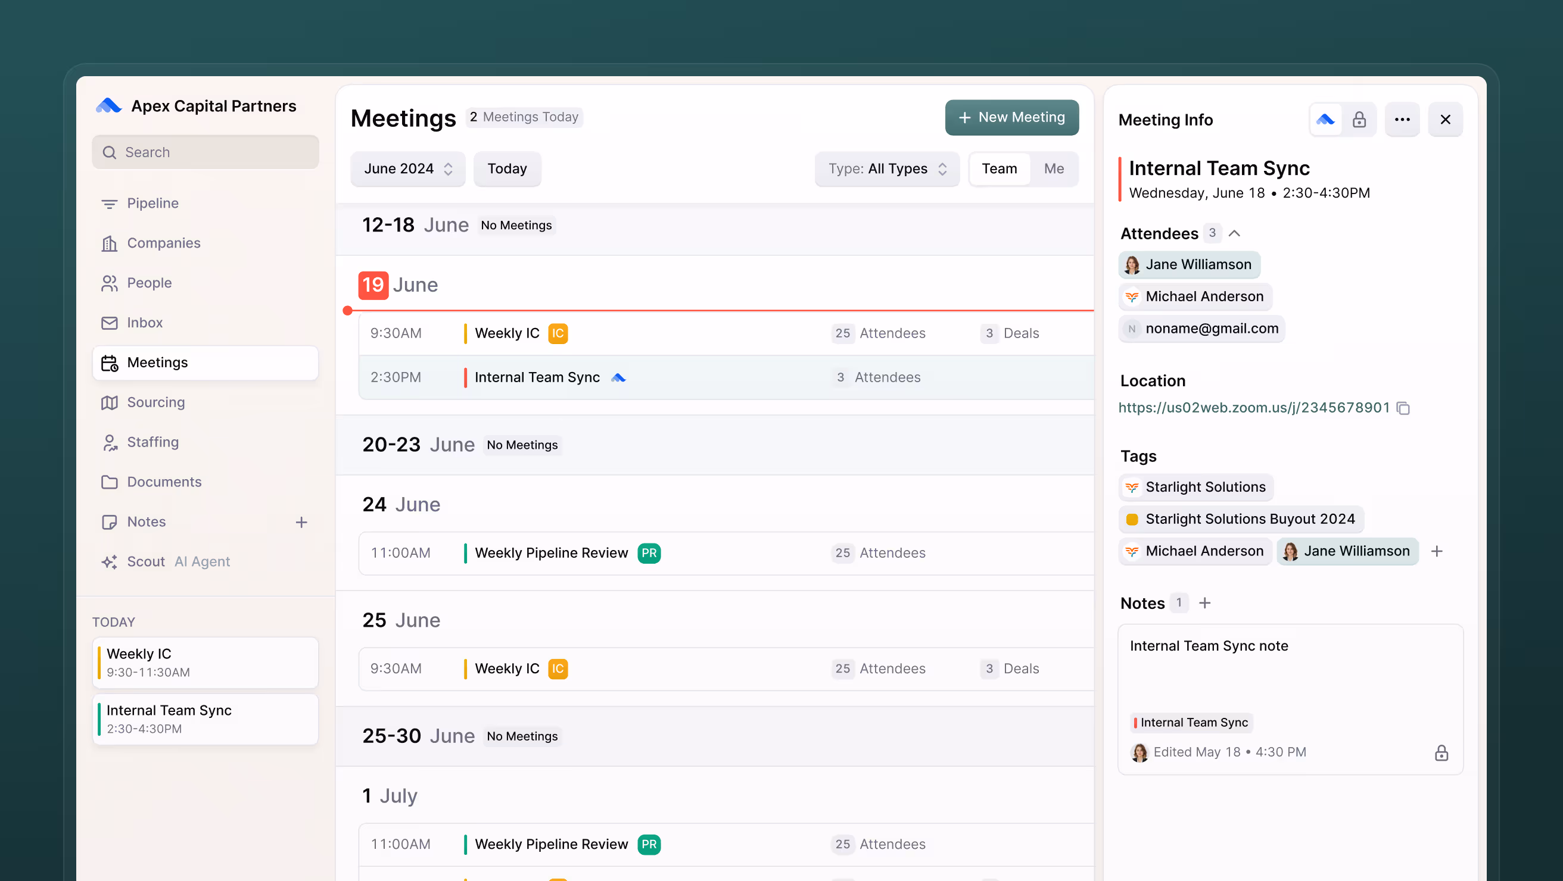
Task: Open 1 July Weekly Pipeline Review
Action: coord(726,845)
